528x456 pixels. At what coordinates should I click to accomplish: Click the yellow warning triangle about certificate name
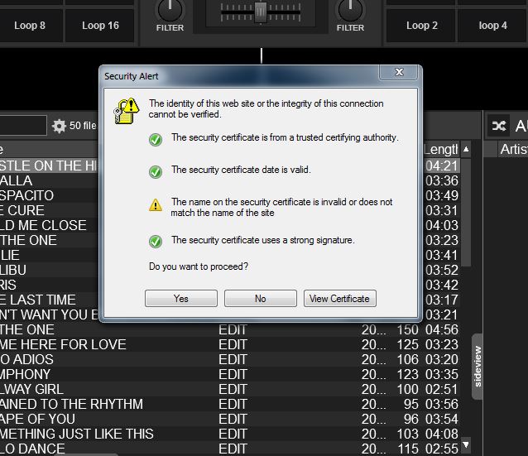[155, 205]
